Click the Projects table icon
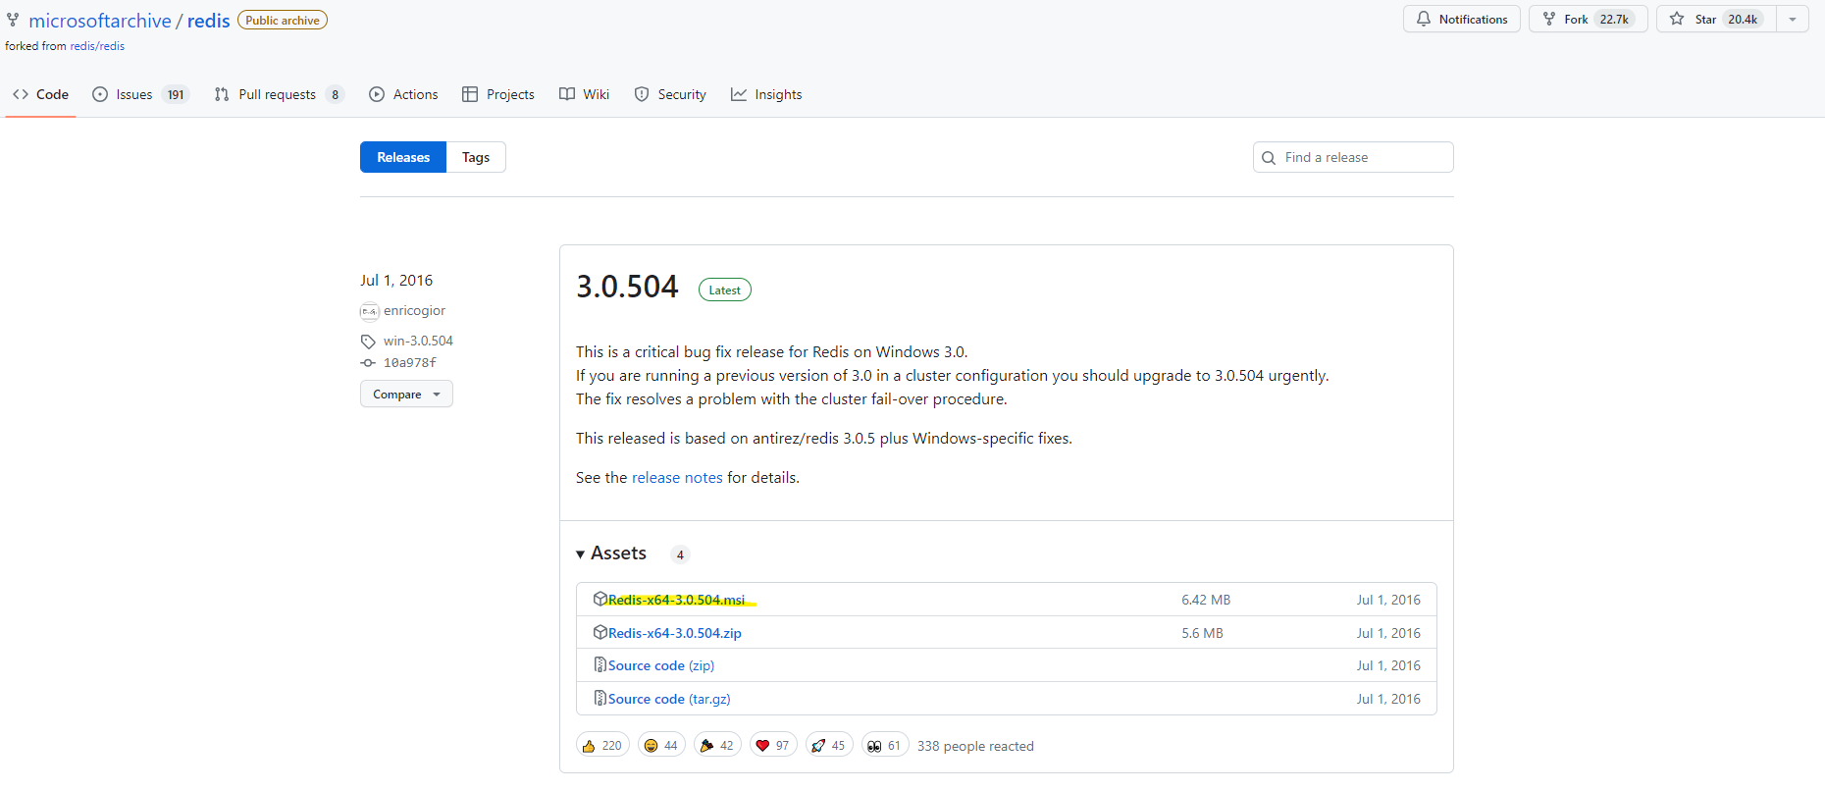The image size is (1825, 791). click(470, 94)
